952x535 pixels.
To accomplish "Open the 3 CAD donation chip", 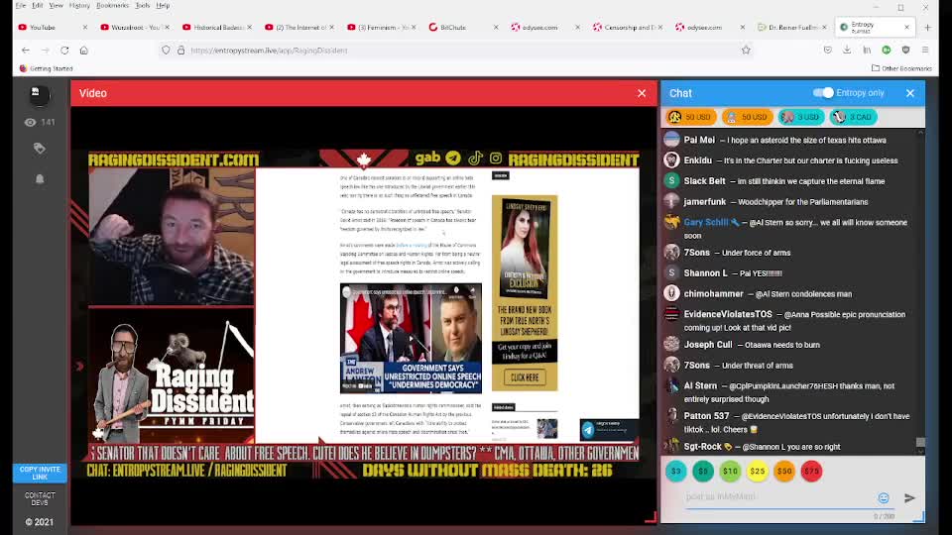I will pos(854,117).
